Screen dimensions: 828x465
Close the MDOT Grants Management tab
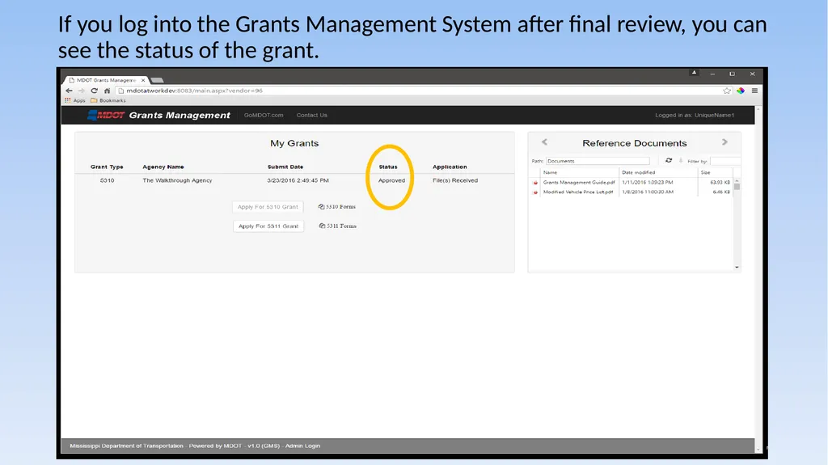click(x=143, y=80)
